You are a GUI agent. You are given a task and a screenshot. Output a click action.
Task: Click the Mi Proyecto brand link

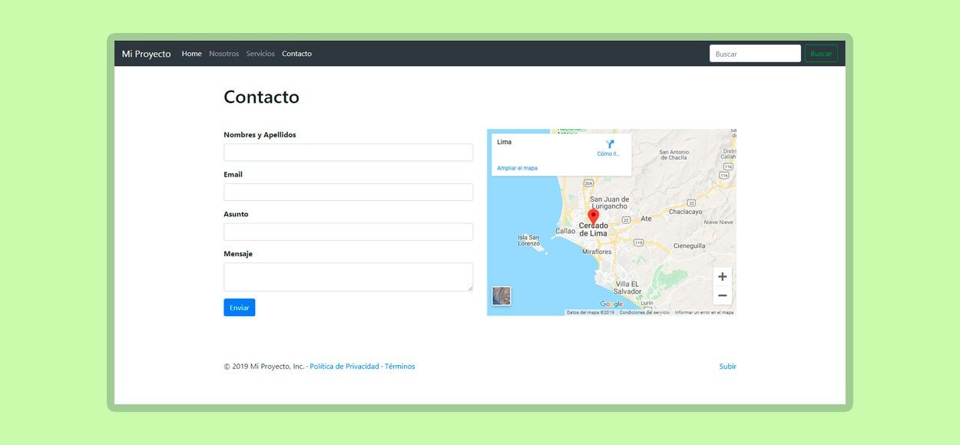pyautogui.click(x=146, y=54)
